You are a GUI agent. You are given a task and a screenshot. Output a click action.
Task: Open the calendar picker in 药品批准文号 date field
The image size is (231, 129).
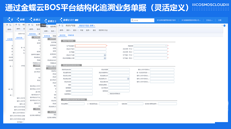point(128,79)
